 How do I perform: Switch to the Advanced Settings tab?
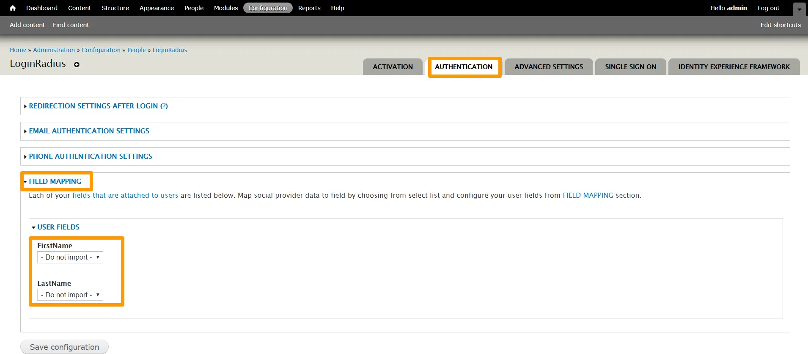548,67
